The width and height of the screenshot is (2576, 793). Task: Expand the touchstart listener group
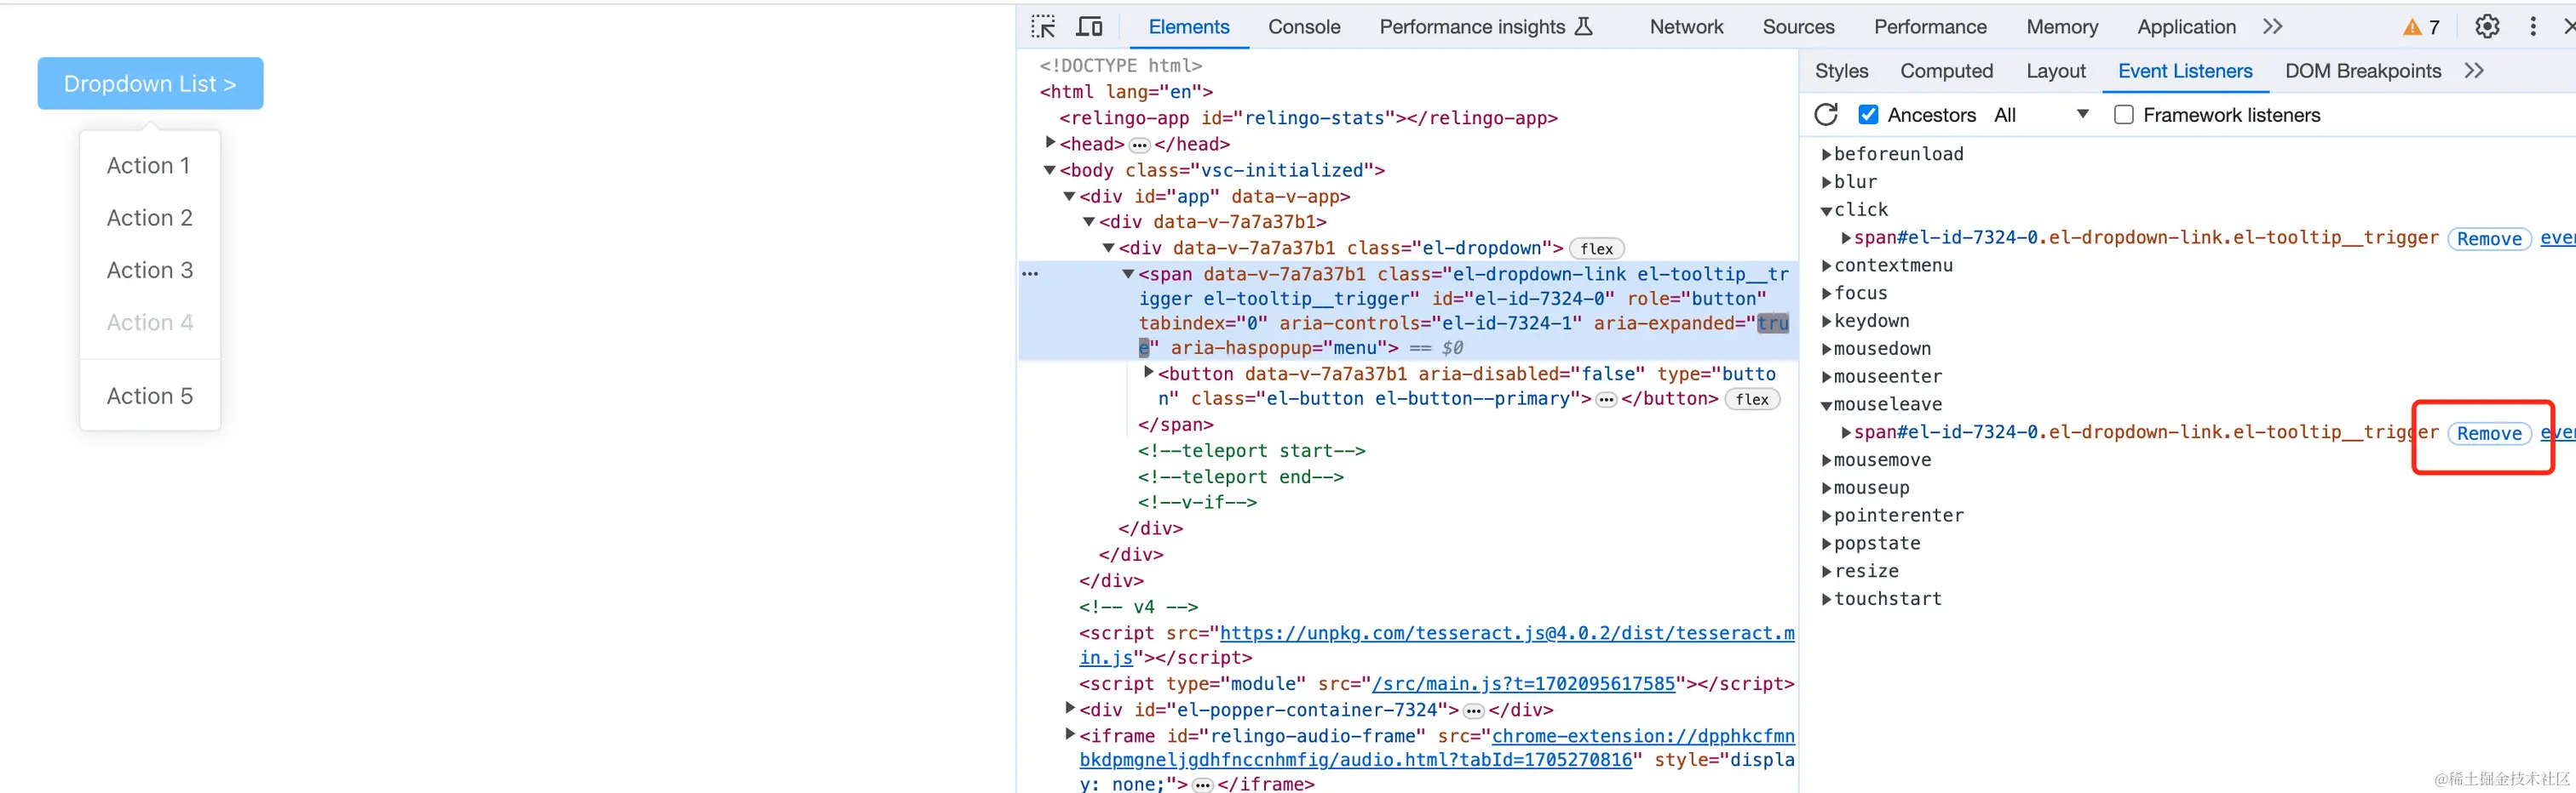click(x=1826, y=600)
